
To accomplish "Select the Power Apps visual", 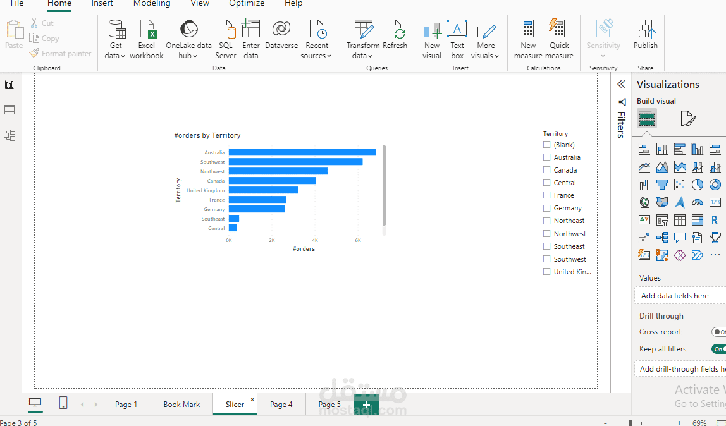I will coord(680,255).
